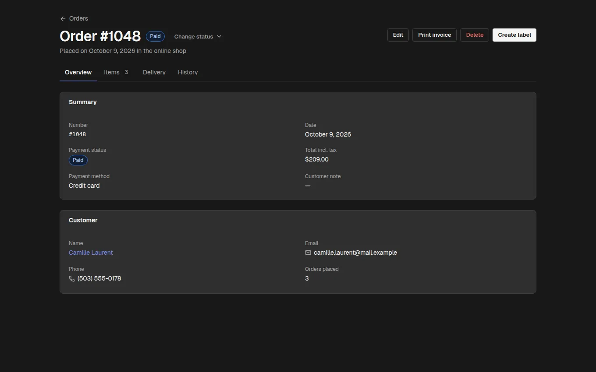The height and width of the screenshot is (372, 596).
Task: Click the Customer card heading
Action: pos(83,220)
